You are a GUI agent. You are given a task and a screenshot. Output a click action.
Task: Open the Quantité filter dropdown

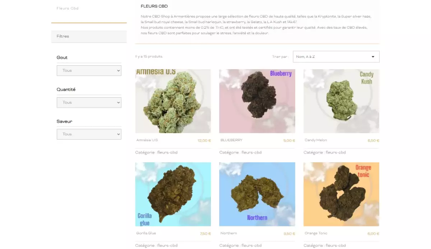(x=89, y=102)
